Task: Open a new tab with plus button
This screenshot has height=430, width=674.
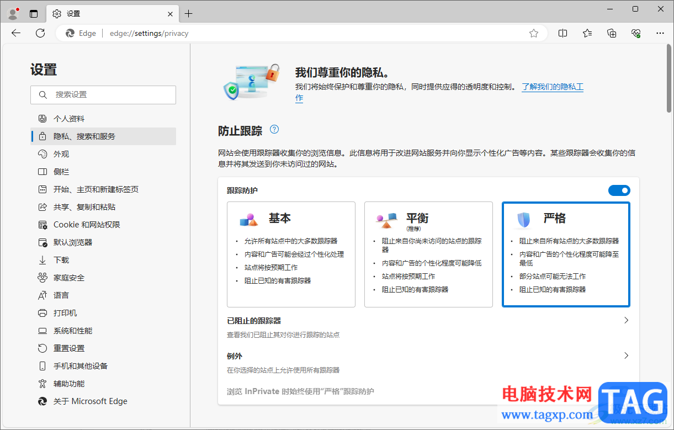Action: coord(189,14)
